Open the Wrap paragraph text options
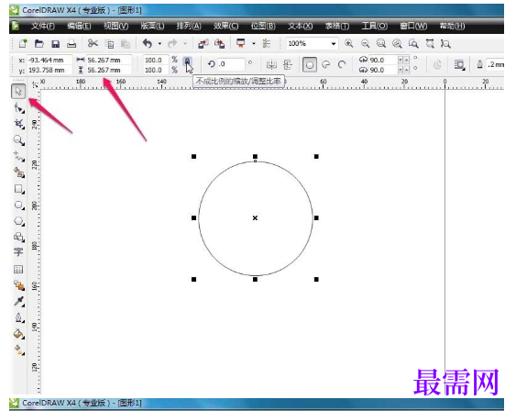The image size is (516, 411). pyautogui.click(x=459, y=64)
